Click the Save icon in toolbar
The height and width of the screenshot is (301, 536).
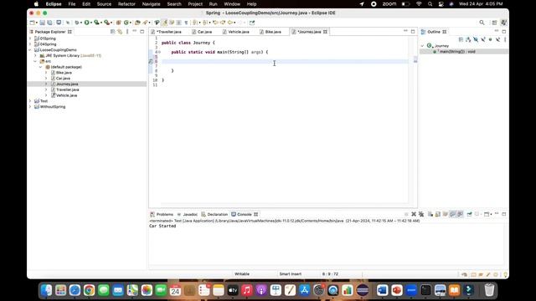pos(43,23)
